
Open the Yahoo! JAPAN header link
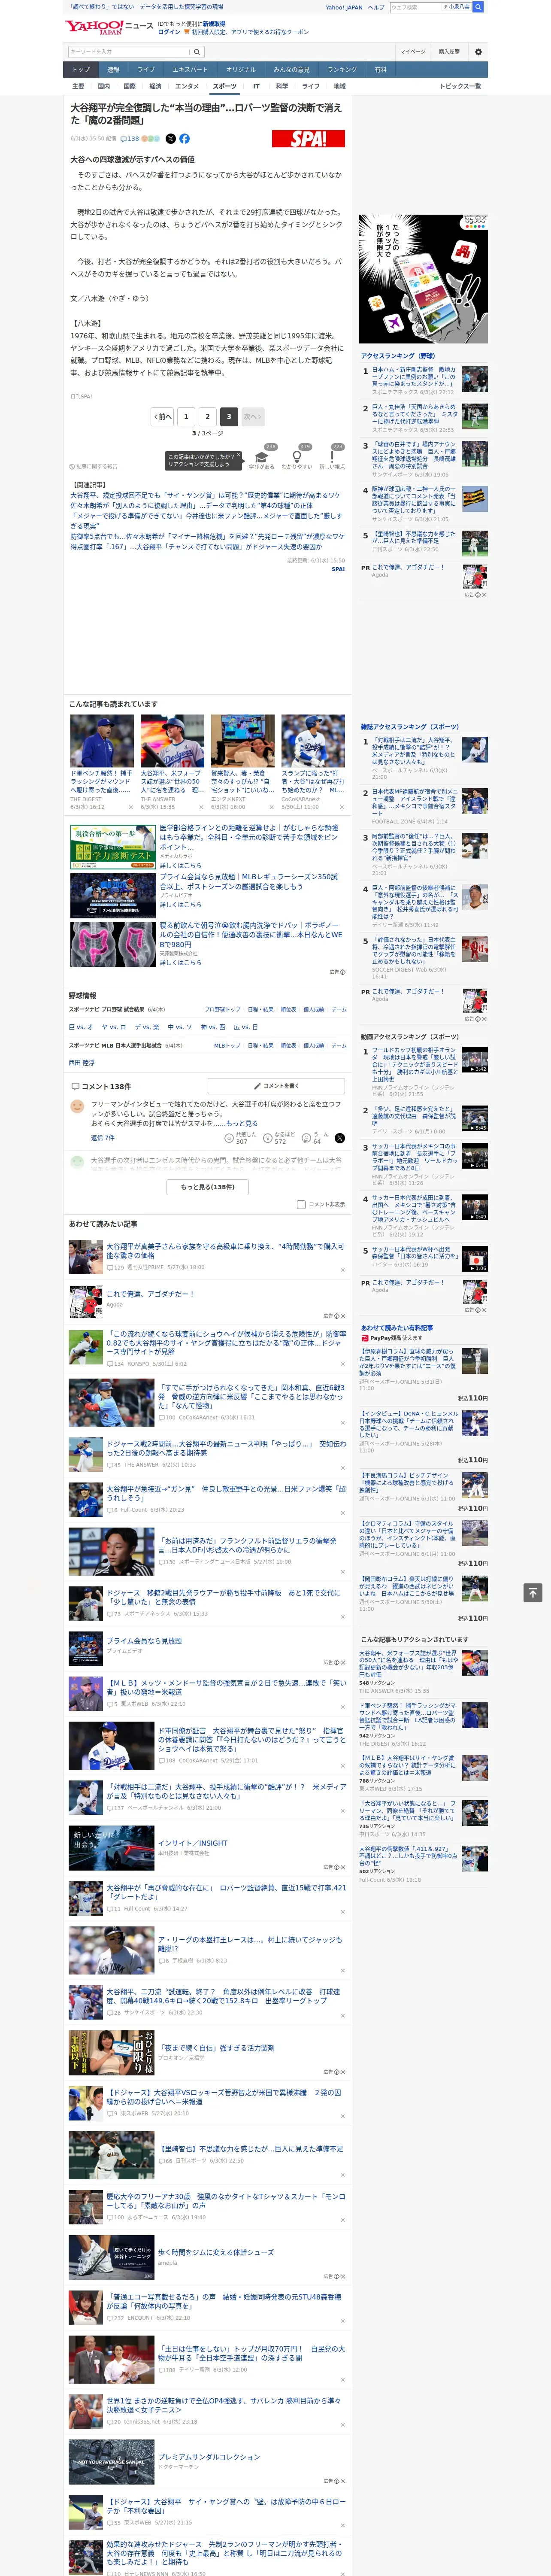pyautogui.click(x=344, y=7)
